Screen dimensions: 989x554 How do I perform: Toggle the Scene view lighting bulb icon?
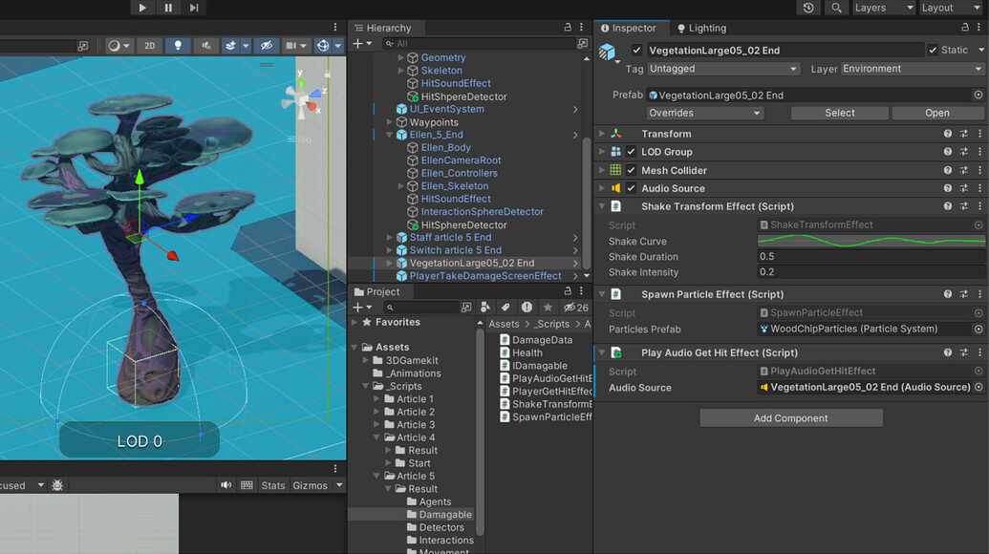(179, 45)
